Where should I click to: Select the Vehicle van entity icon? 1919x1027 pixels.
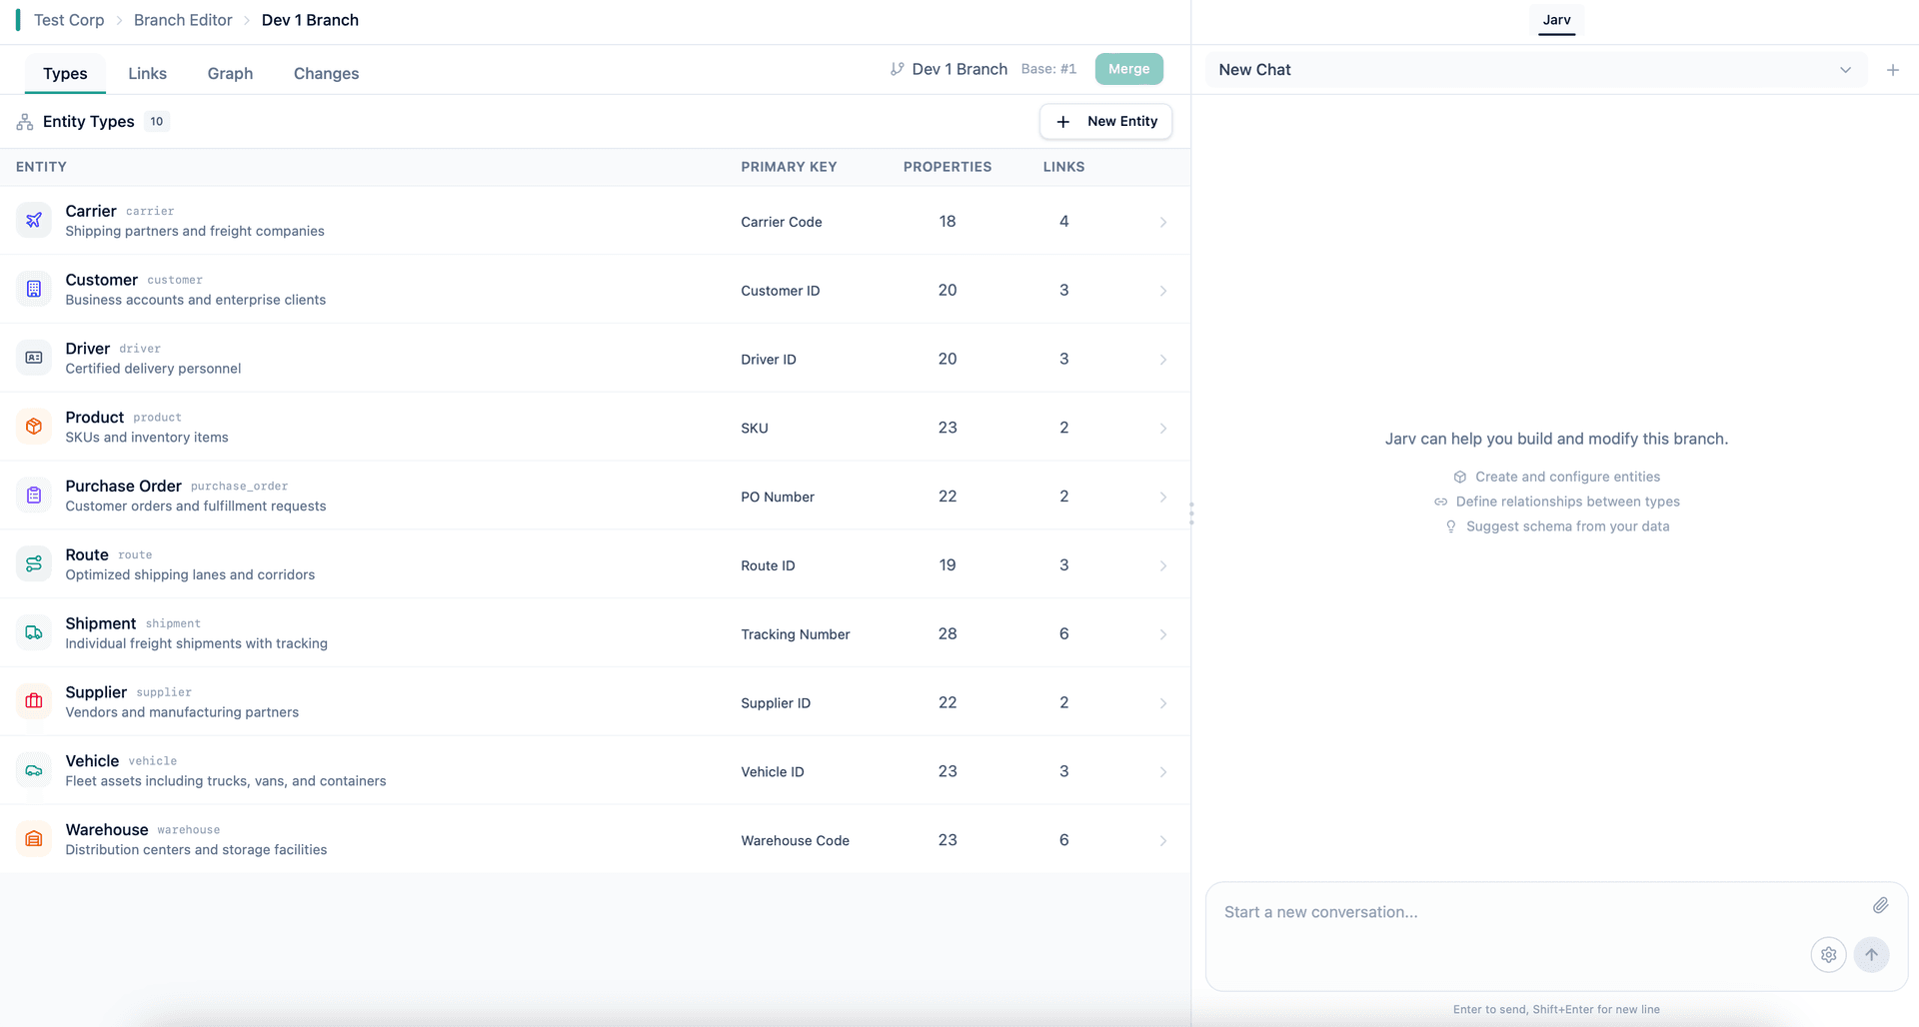tap(33, 770)
